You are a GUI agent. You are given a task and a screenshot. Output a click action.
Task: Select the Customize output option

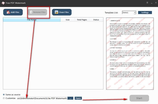[x=4, y=98]
